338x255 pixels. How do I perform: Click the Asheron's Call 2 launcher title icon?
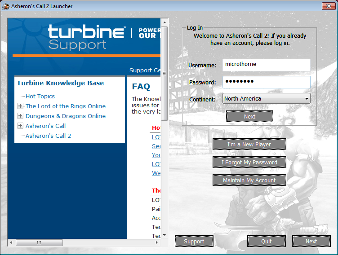6,6
